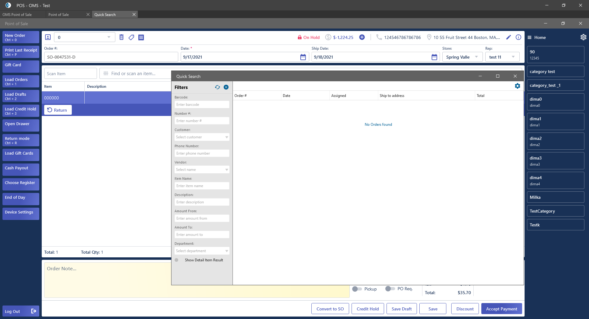The width and height of the screenshot is (589, 319).
Task: Click the Enter barcode input field
Action: [202, 105]
